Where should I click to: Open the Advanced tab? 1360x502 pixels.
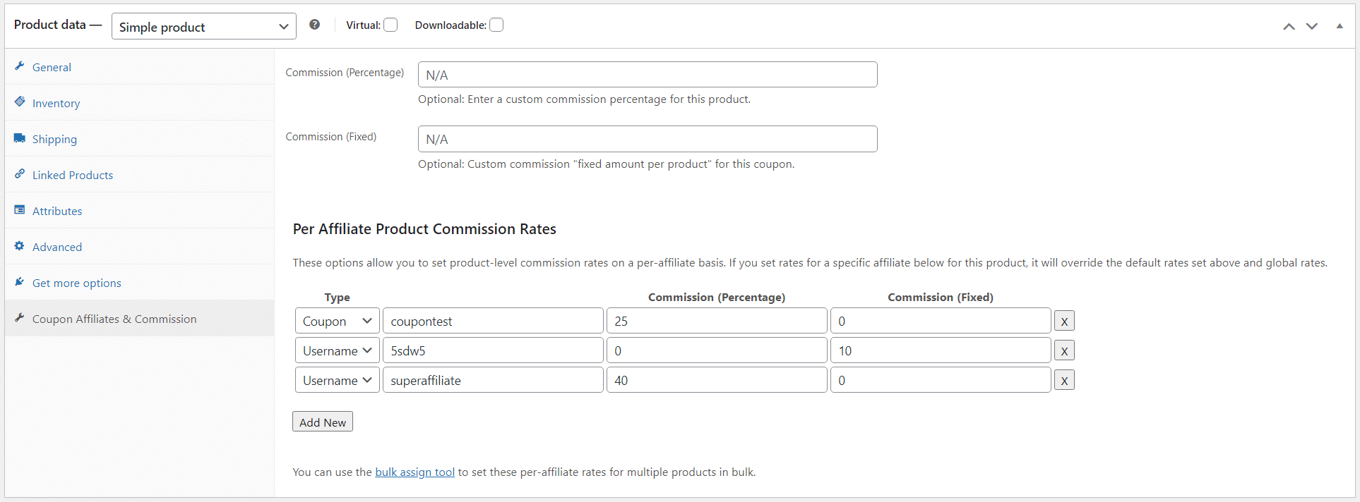coord(140,247)
